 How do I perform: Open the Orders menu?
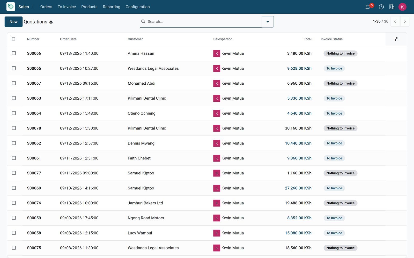click(46, 7)
